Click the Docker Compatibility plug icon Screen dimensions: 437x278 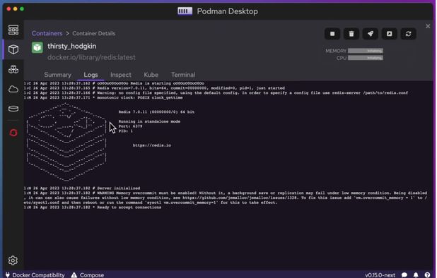pos(8,275)
